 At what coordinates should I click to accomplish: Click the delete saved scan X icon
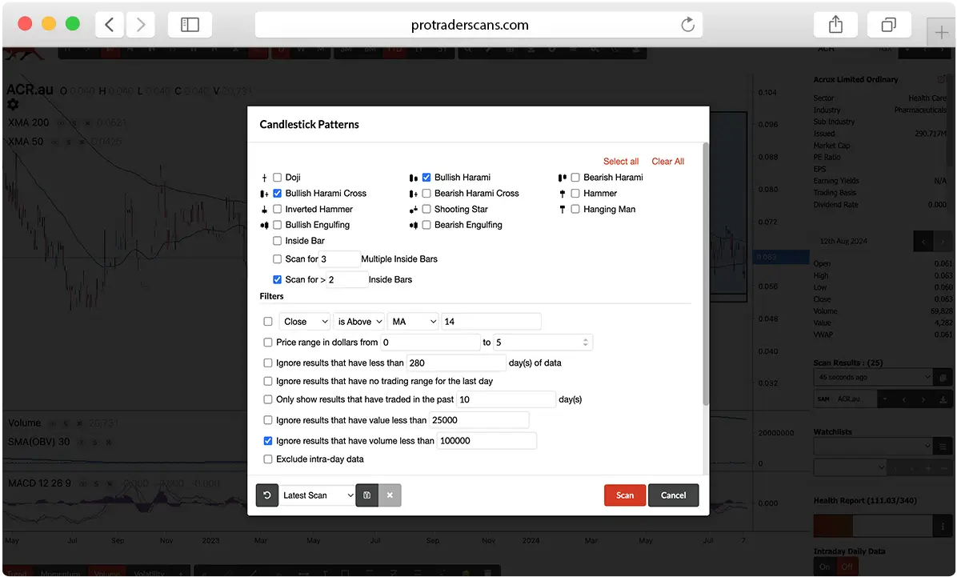pos(390,495)
